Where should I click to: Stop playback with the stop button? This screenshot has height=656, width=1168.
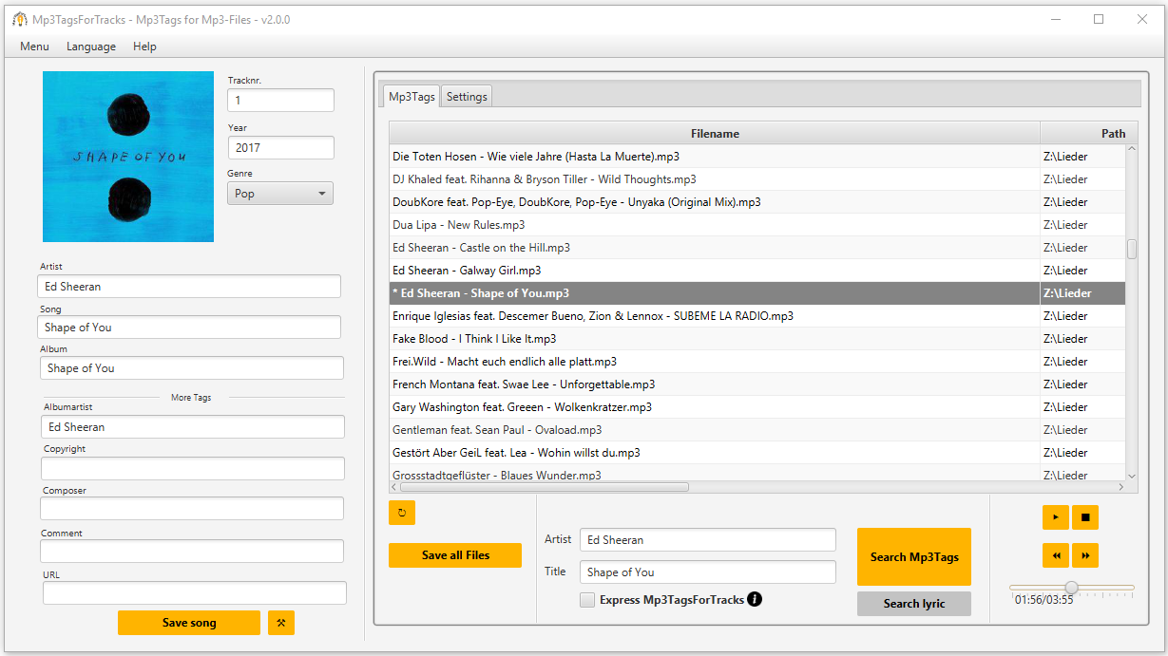tap(1085, 517)
